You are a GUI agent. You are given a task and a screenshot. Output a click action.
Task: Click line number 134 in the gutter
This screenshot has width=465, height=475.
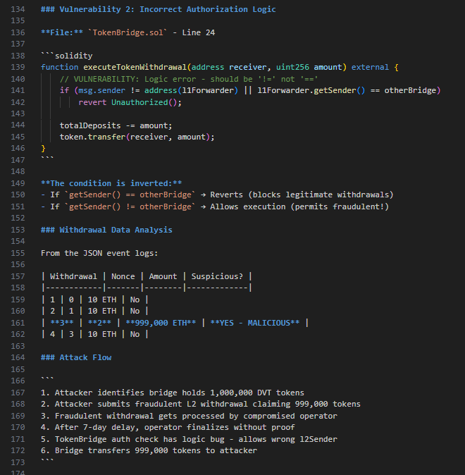coord(18,9)
